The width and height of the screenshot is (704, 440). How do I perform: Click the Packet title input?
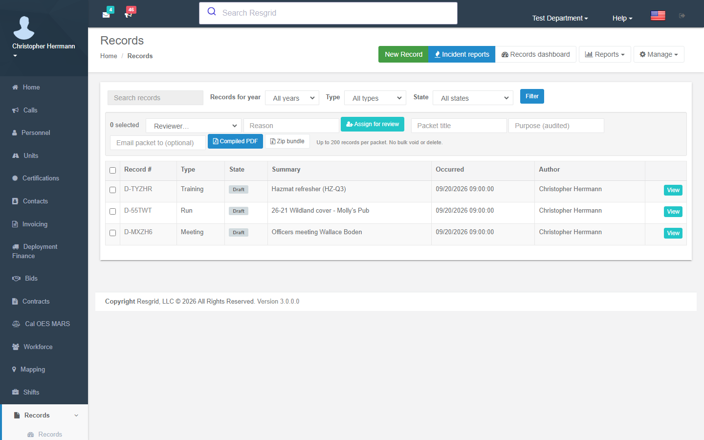click(x=459, y=126)
